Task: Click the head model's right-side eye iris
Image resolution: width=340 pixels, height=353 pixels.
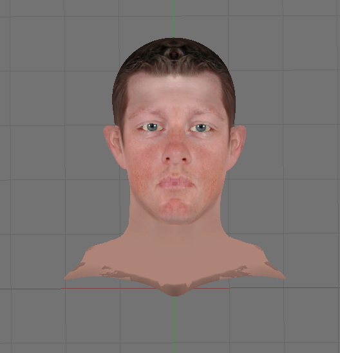Action: pyautogui.click(x=201, y=128)
